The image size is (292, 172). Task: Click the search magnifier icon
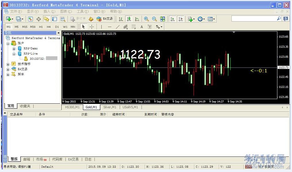coord(279,19)
